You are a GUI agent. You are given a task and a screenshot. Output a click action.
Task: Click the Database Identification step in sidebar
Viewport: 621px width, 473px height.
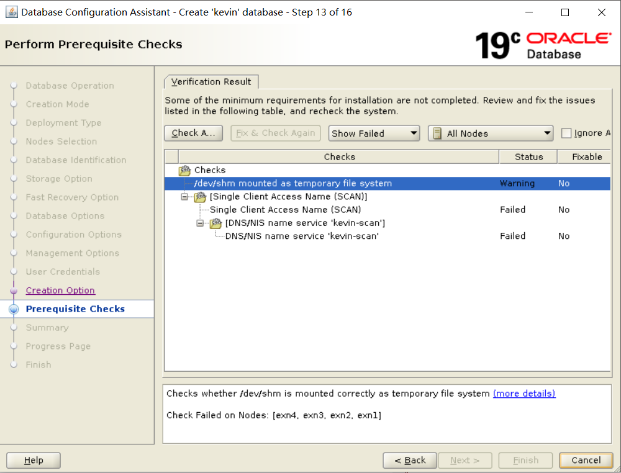click(76, 160)
